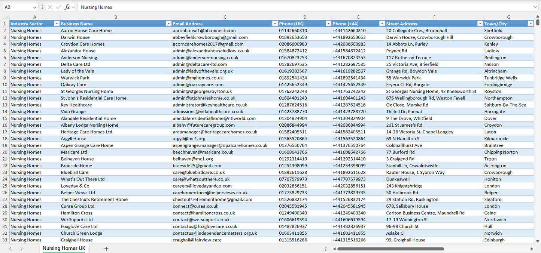Select column F header
The image size is (541, 253).
click(434, 17)
